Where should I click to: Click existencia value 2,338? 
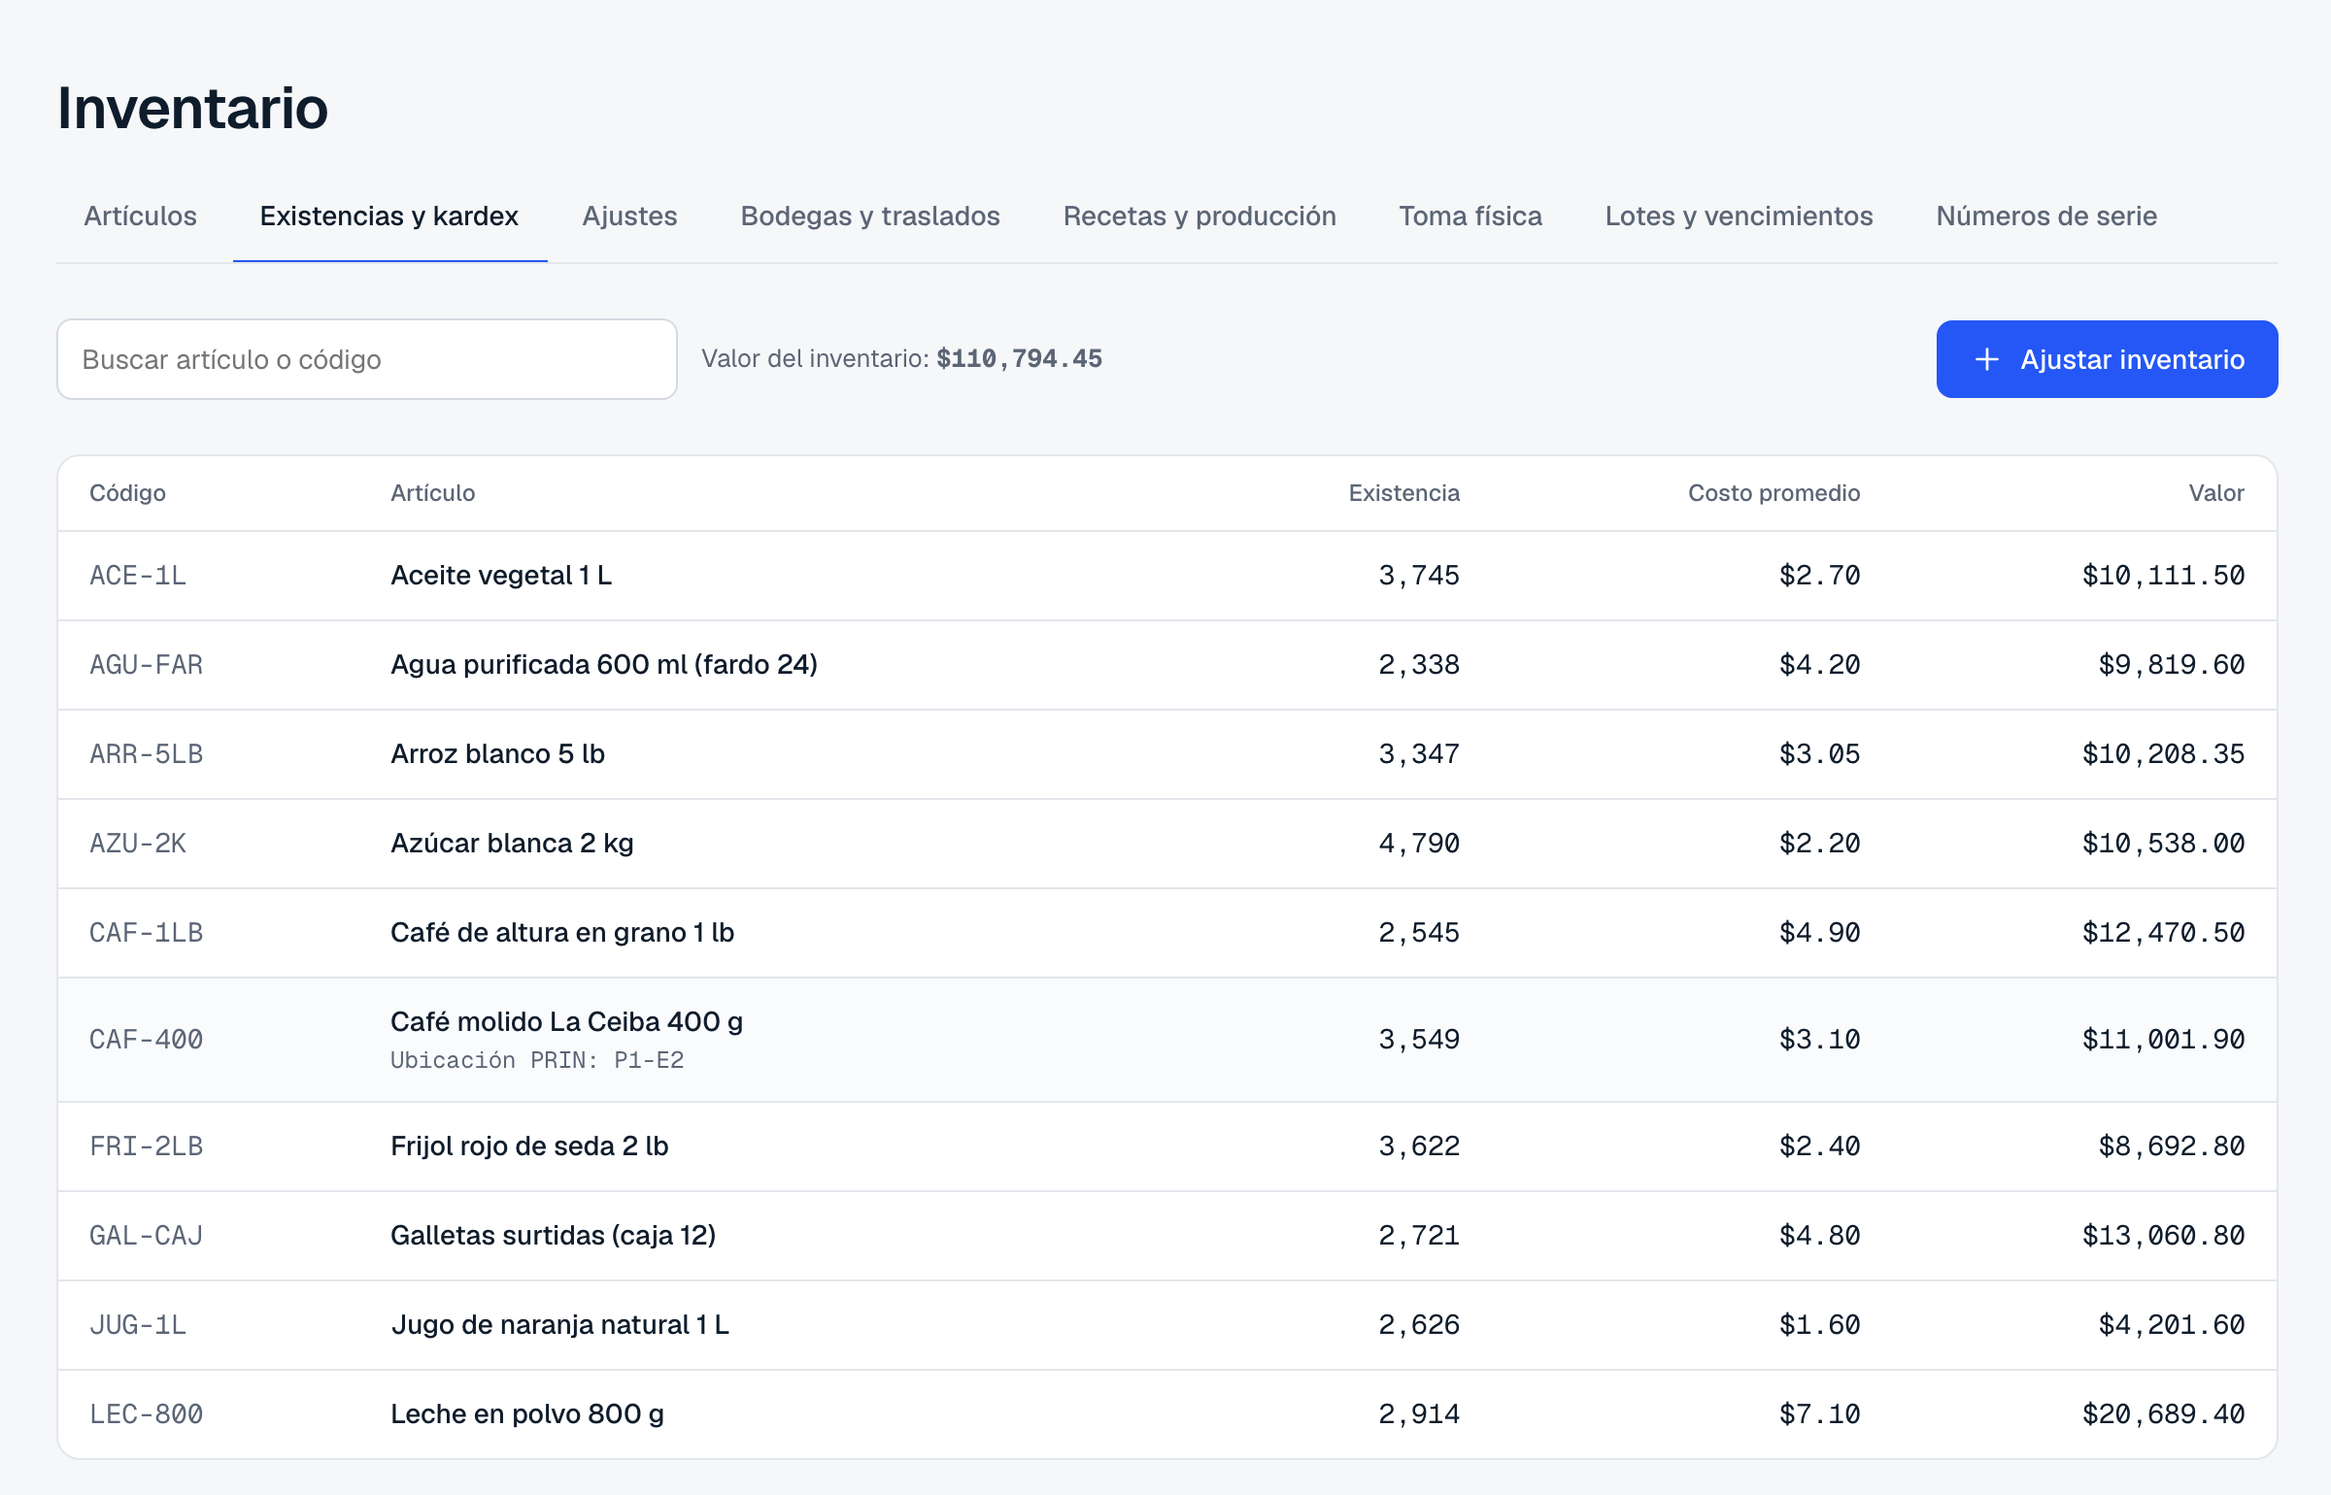click(1419, 665)
